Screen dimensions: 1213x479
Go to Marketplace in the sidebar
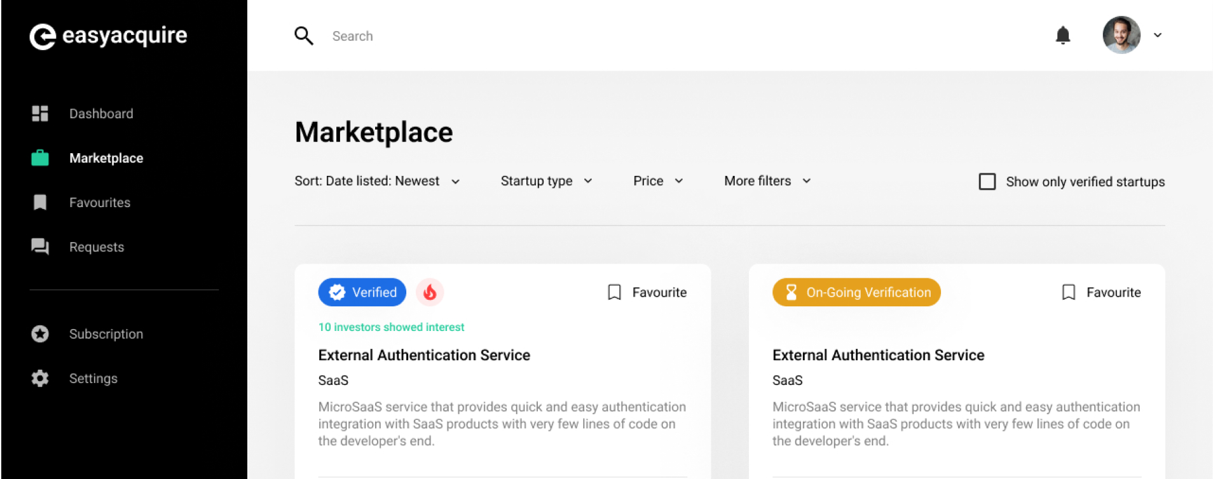106,158
